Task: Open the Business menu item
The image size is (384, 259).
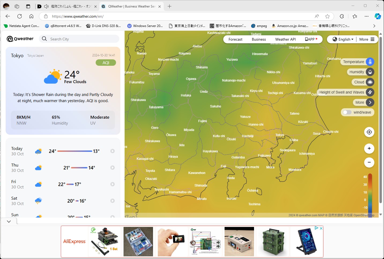Action: pyautogui.click(x=259, y=39)
